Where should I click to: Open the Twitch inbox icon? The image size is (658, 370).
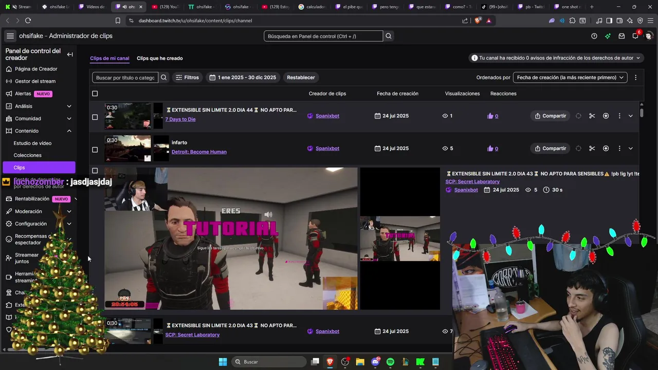click(x=622, y=36)
